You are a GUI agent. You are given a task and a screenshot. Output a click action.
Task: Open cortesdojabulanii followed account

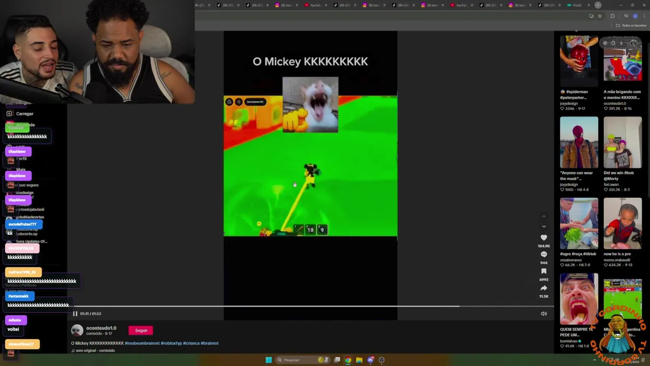(x=29, y=209)
